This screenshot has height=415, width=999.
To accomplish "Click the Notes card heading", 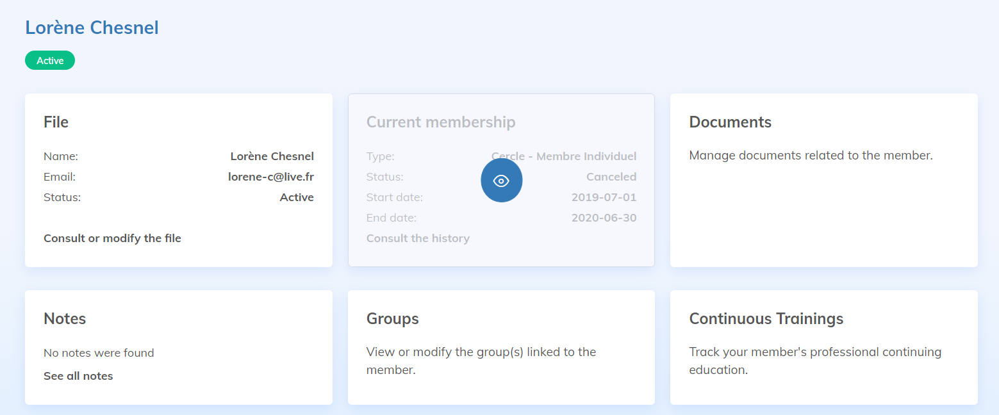I will 65,318.
